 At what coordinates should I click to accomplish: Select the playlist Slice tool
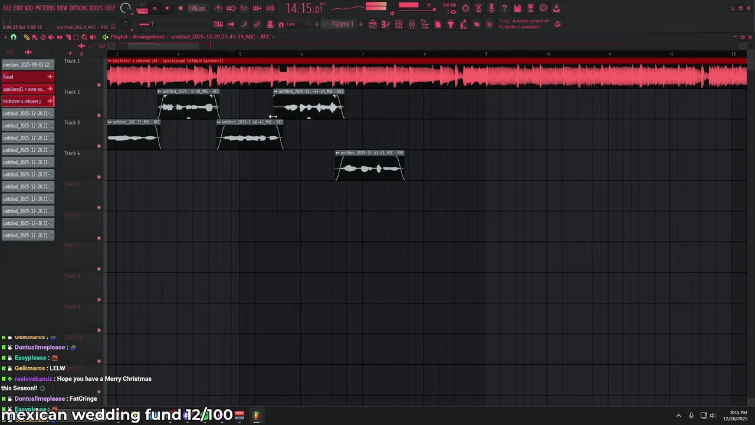68,37
